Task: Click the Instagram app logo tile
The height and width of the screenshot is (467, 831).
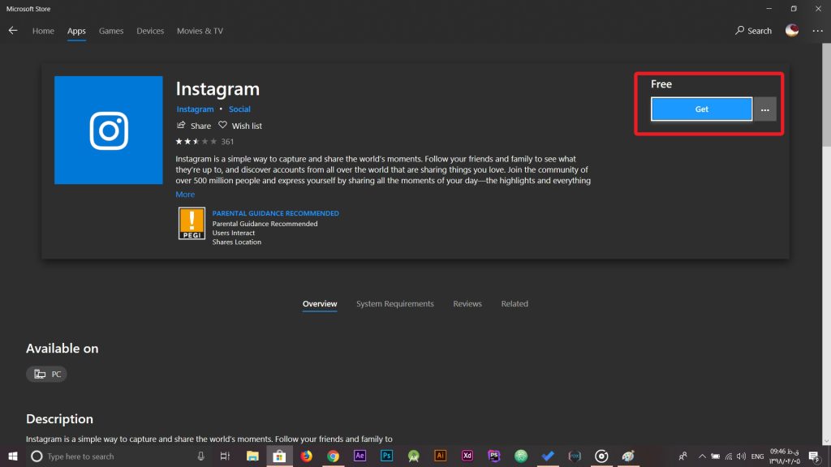Action: [109, 131]
